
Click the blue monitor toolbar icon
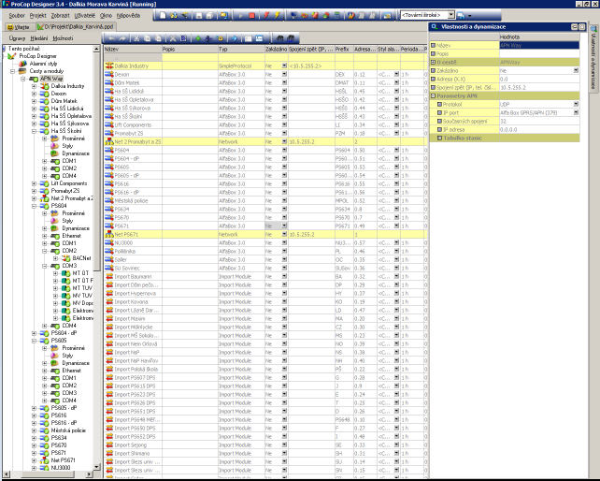(293, 15)
